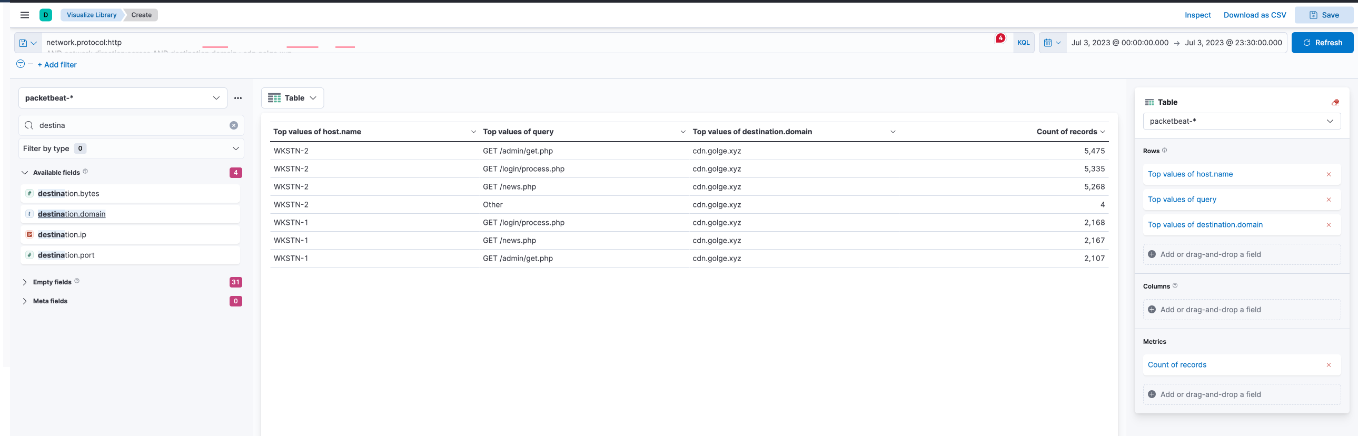
Task: Open the calendar quick date menu
Action: 1052,43
